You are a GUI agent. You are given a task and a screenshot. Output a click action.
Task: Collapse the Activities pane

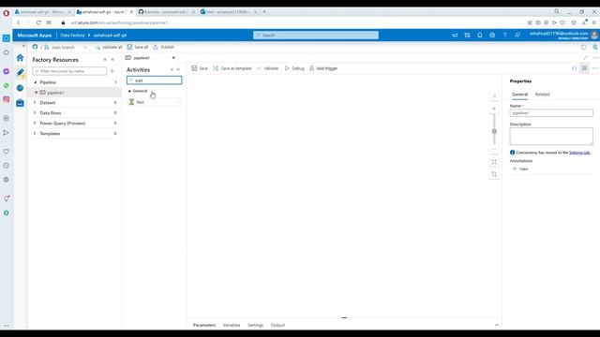[x=178, y=69]
